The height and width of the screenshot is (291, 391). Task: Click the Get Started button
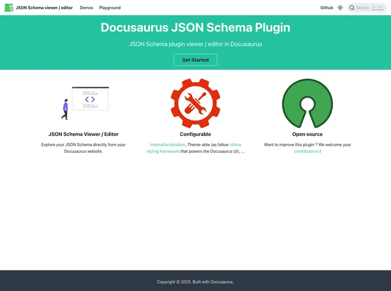point(195,60)
